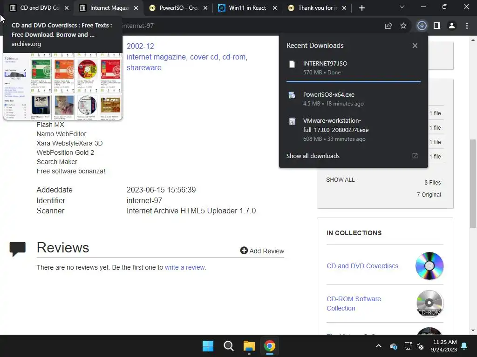Open the internet magazine topic link
Image resolution: width=477 pixels, height=357 pixels.
click(156, 57)
